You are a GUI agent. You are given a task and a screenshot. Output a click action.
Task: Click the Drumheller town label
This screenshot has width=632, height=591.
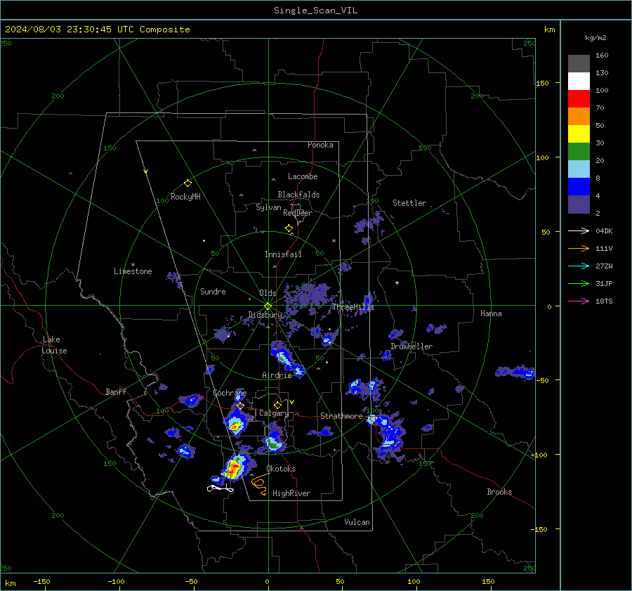coord(412,346)
